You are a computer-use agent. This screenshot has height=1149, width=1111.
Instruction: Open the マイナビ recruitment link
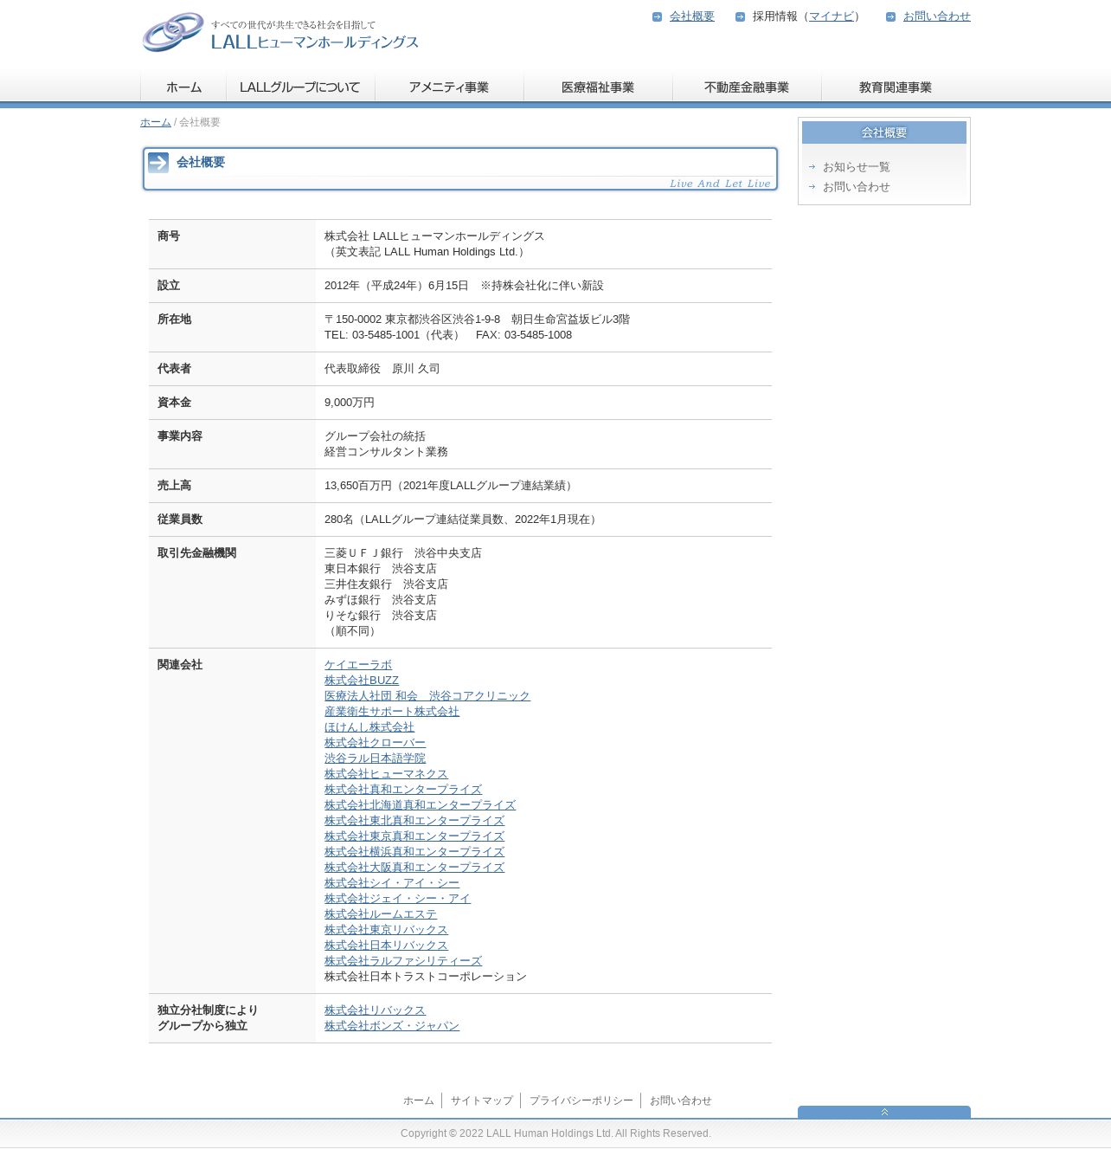click(832, 16)
